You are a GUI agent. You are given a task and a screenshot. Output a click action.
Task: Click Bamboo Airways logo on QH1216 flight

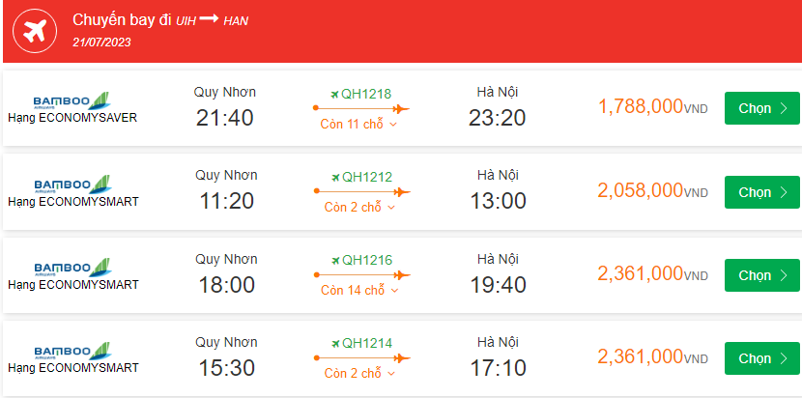click(72, 268)
